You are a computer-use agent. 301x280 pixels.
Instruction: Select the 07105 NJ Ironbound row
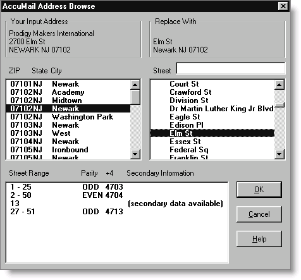click(x=68, y=150)
